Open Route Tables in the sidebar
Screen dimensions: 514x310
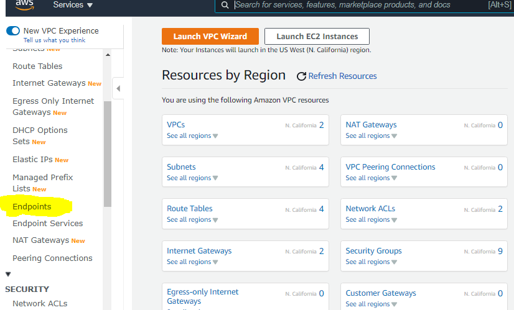click(37, 66)
